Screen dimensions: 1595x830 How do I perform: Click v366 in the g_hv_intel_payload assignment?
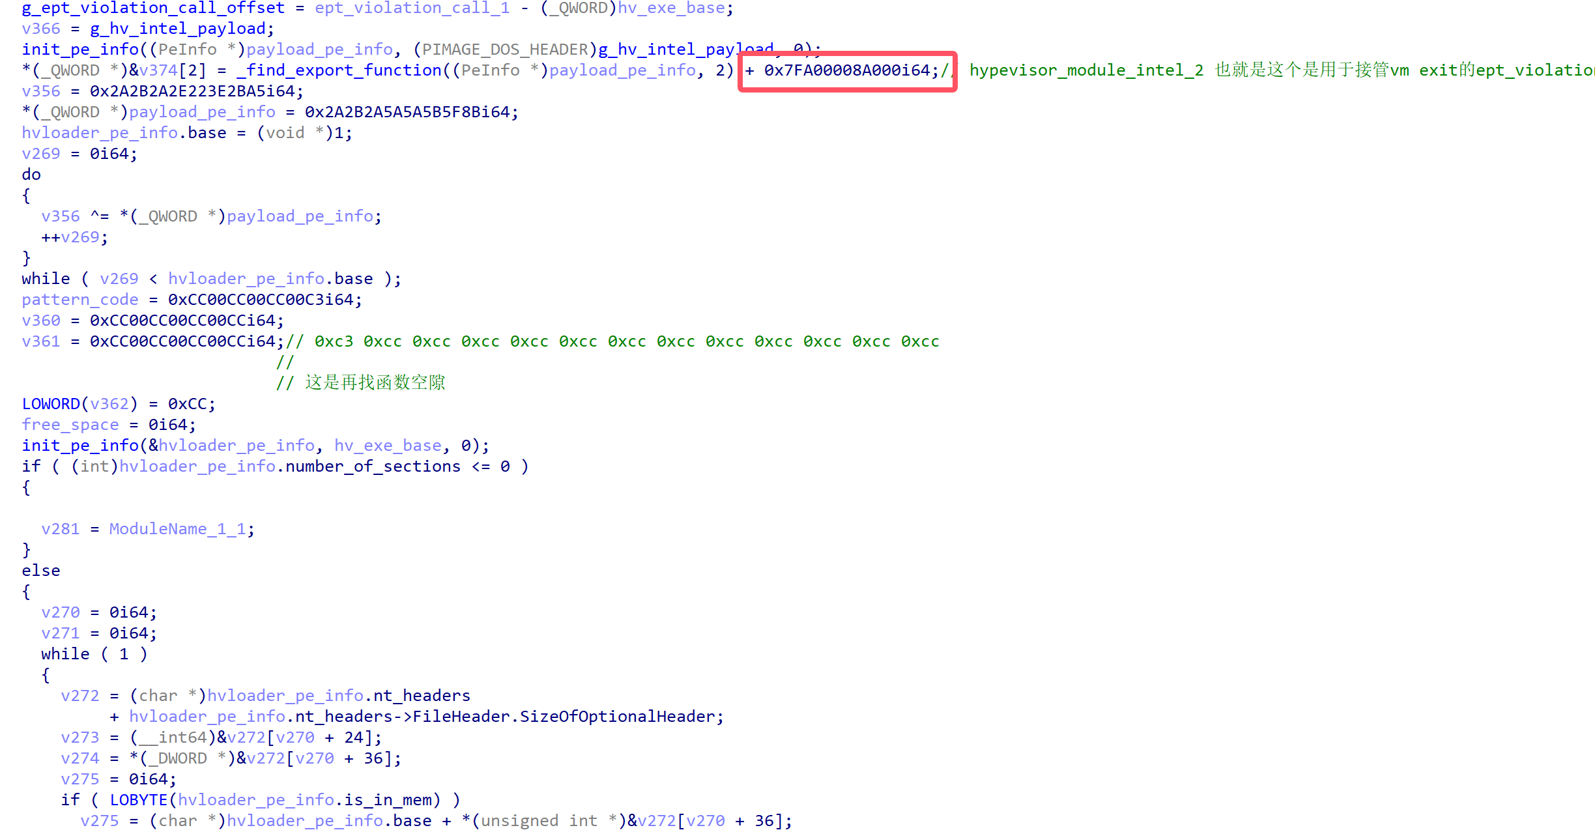pos(41,29)
